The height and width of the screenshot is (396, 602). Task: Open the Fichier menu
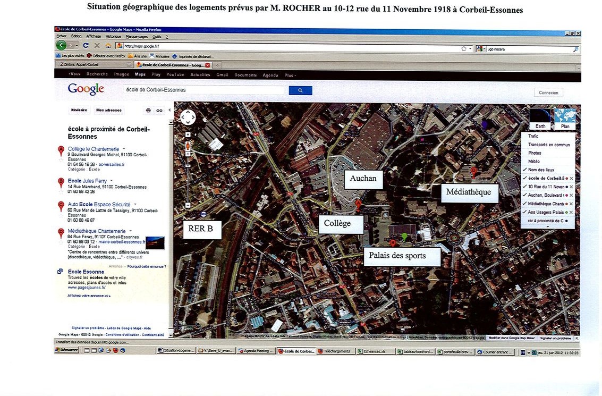pyautogui.click(x=62, y=37)
